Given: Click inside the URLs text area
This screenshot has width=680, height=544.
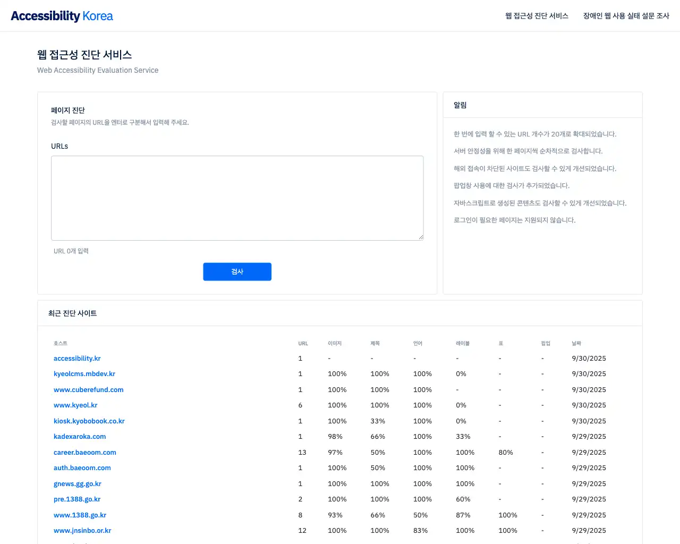Looking at the screenshot, I should [x=237, y=198].
